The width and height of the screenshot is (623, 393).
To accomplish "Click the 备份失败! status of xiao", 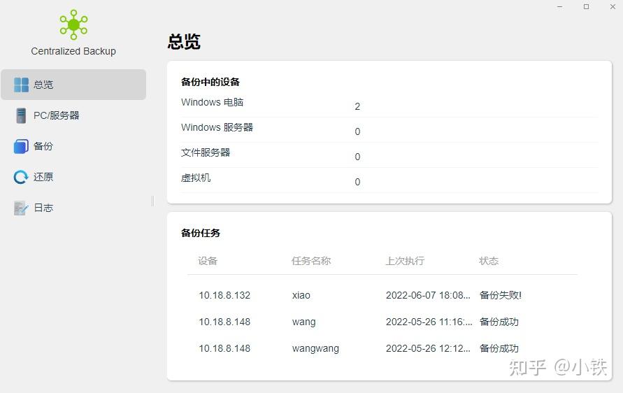I will pos(501,295).
